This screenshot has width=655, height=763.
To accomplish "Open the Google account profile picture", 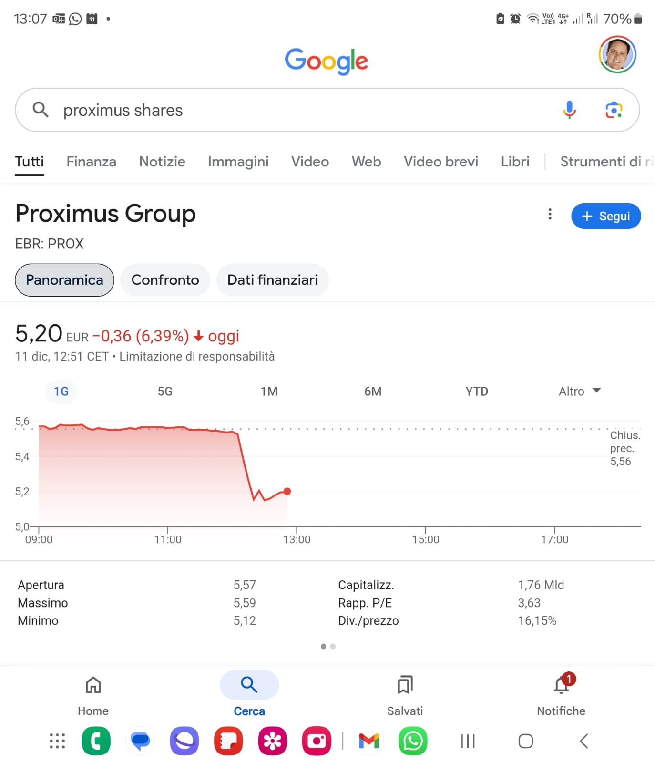I will pyautogui.click(x=617, y=54).
